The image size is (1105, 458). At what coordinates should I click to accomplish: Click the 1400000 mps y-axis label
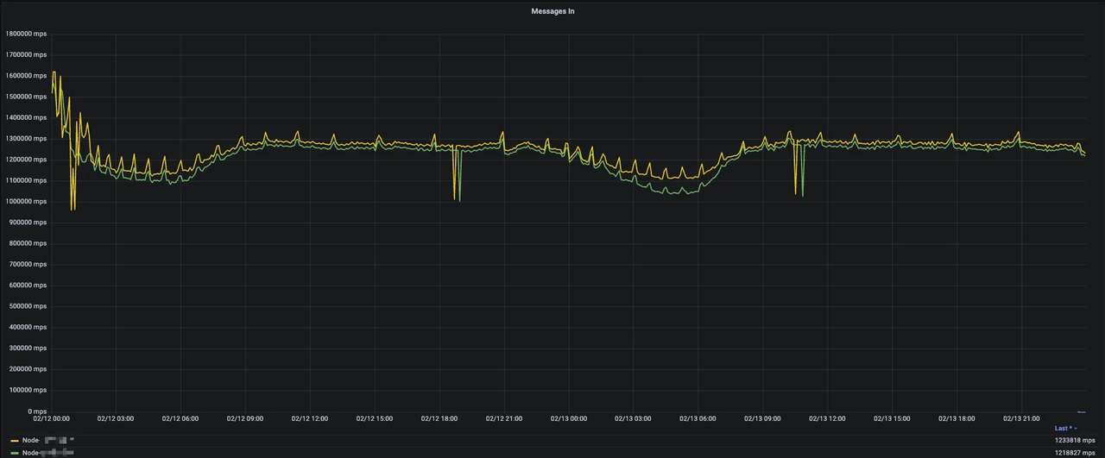coord(26,117)
